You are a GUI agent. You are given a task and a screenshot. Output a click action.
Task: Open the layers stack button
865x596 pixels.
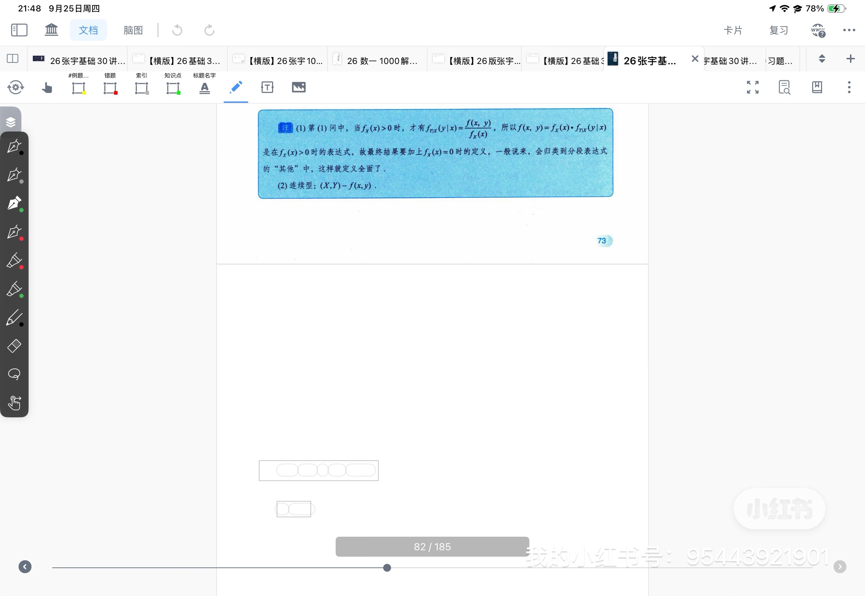[11, 122]
